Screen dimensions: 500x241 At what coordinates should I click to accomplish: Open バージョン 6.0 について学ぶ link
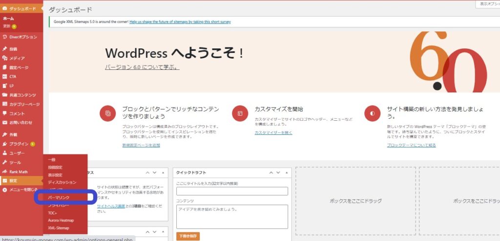142,67
